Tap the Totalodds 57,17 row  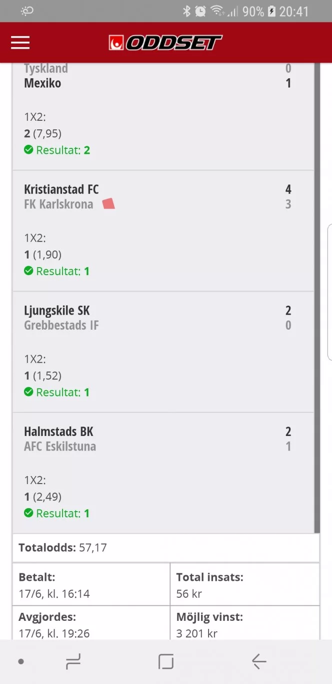tap(165, 548)
